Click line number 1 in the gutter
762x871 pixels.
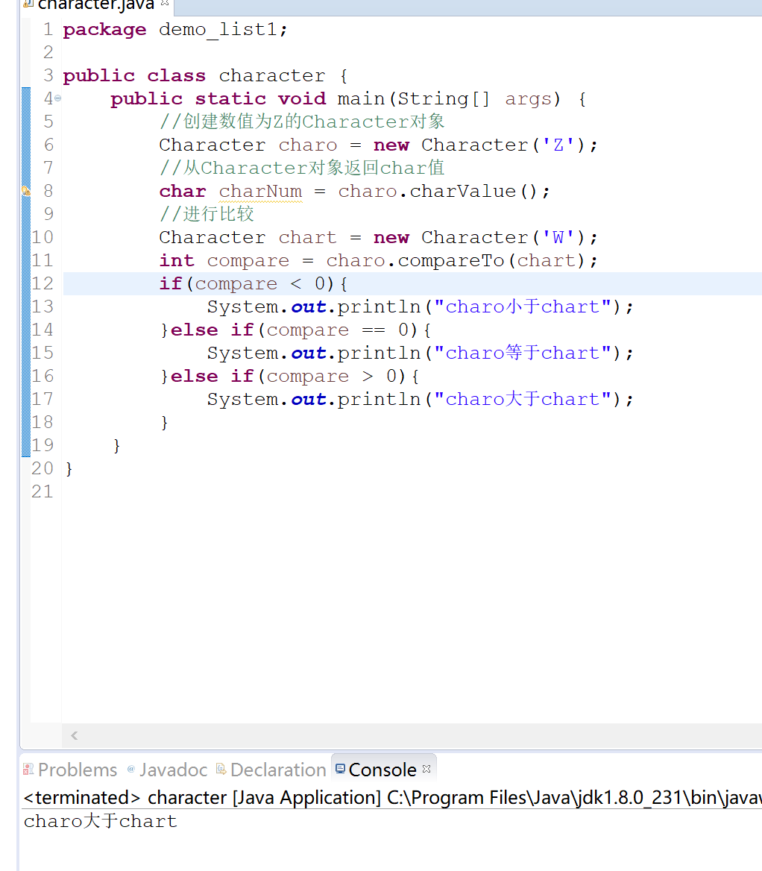(x=48, y=29)
